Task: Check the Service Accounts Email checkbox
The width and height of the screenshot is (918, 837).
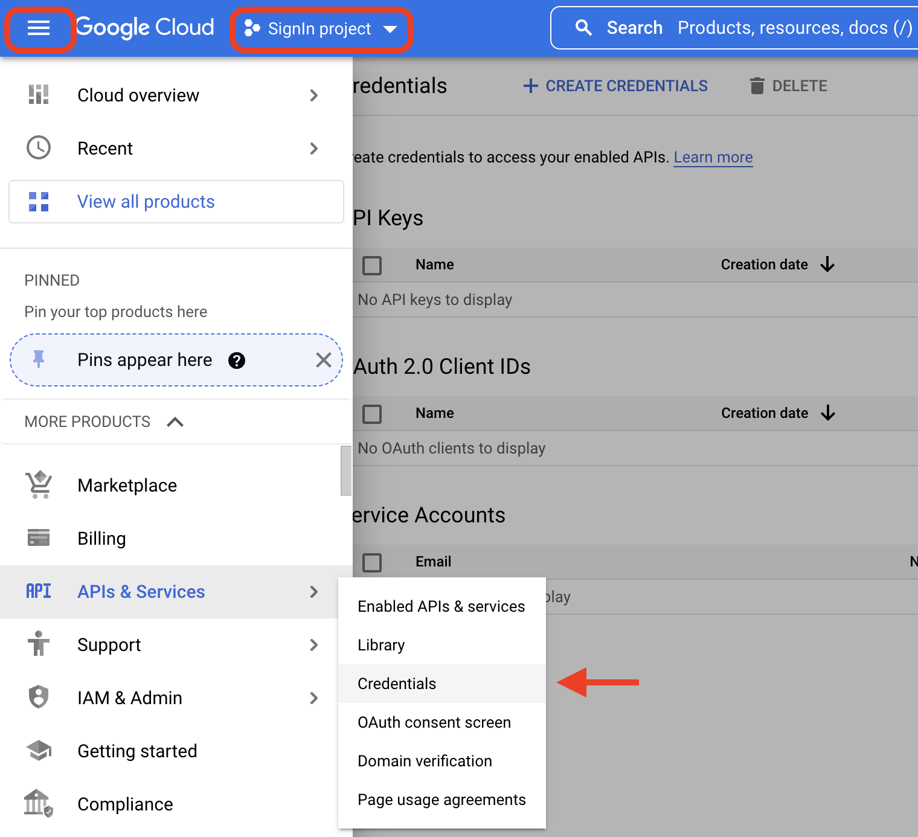Action: (x=372, y=562)
